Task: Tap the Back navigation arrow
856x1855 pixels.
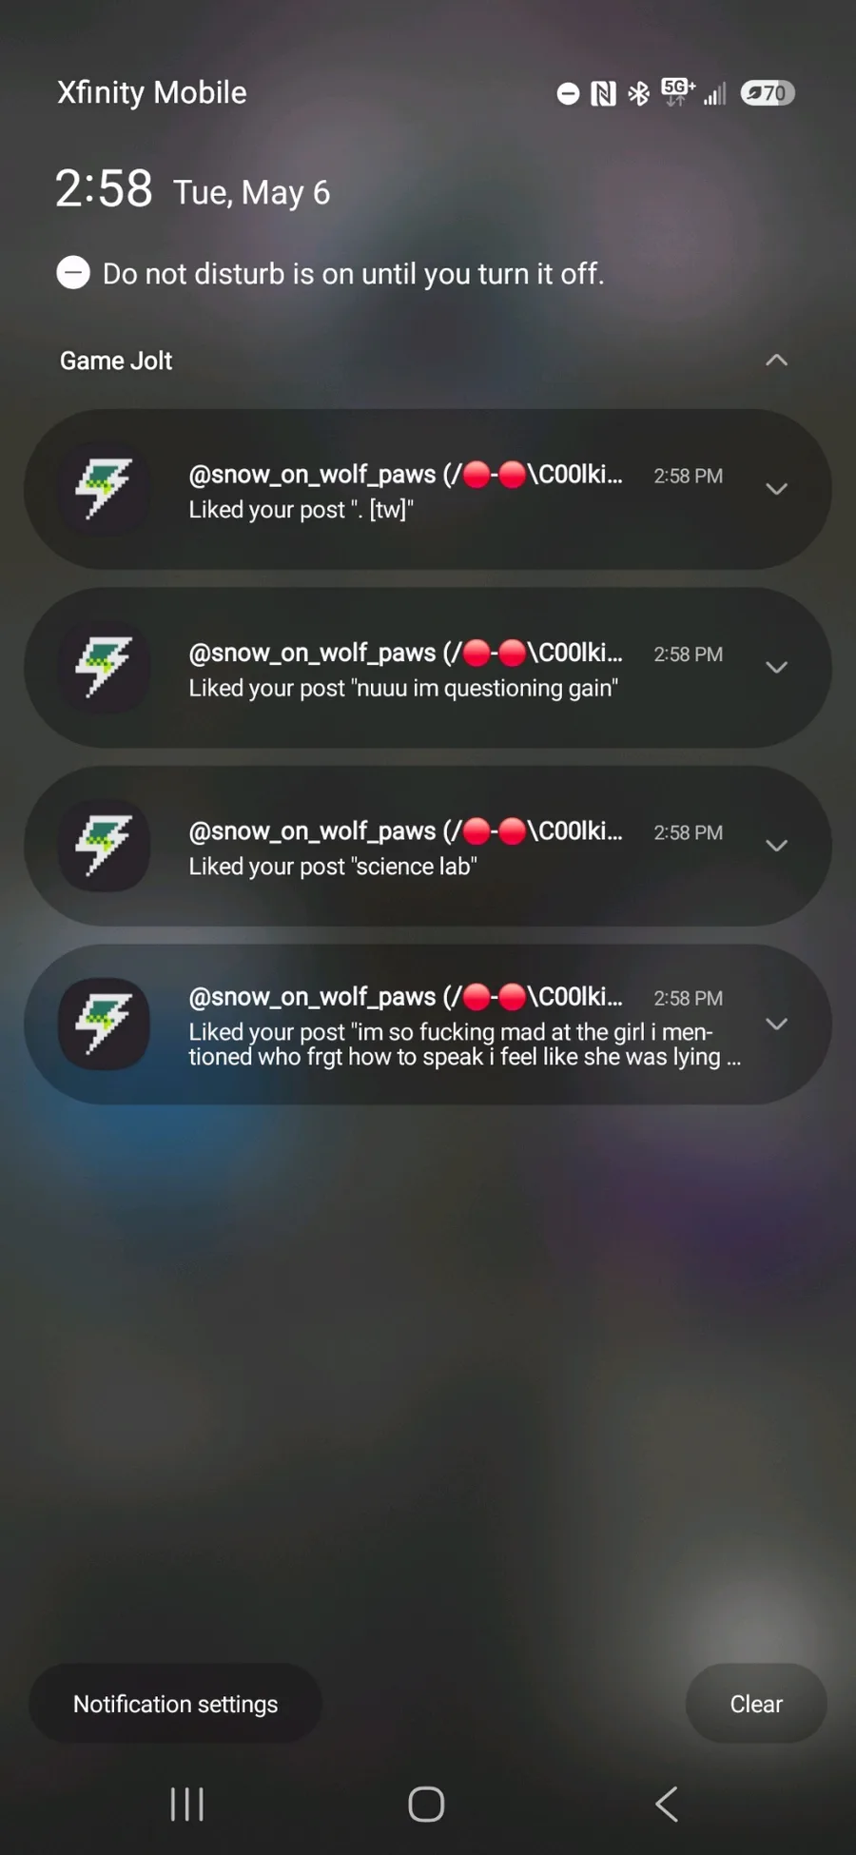Action: pyautogui.click(x=667, y=1804)
